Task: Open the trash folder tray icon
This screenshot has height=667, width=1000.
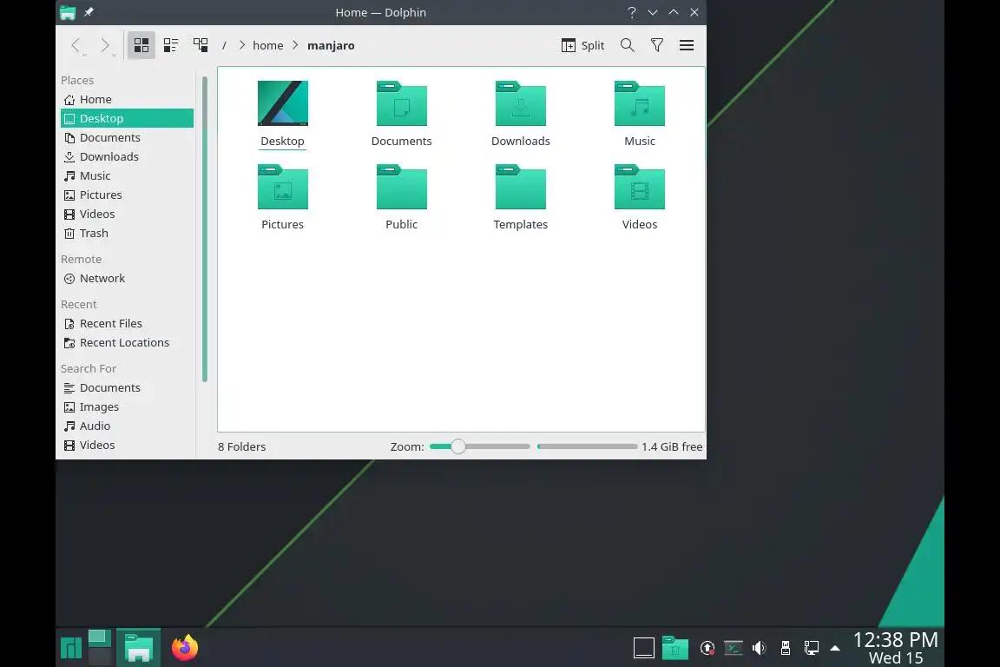Action: coord(674,648)
